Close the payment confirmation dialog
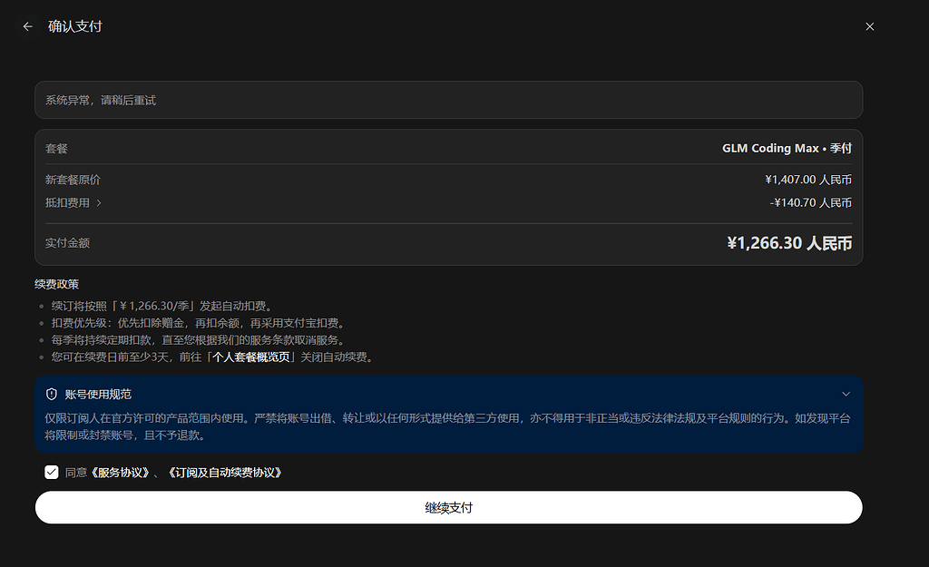This screenshot has height=567, width=929. pyautogui.click(x=870, y=26)
